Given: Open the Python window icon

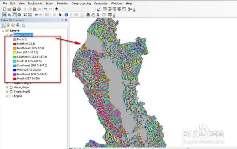Looking at the screenshot, I should [124, 9].
